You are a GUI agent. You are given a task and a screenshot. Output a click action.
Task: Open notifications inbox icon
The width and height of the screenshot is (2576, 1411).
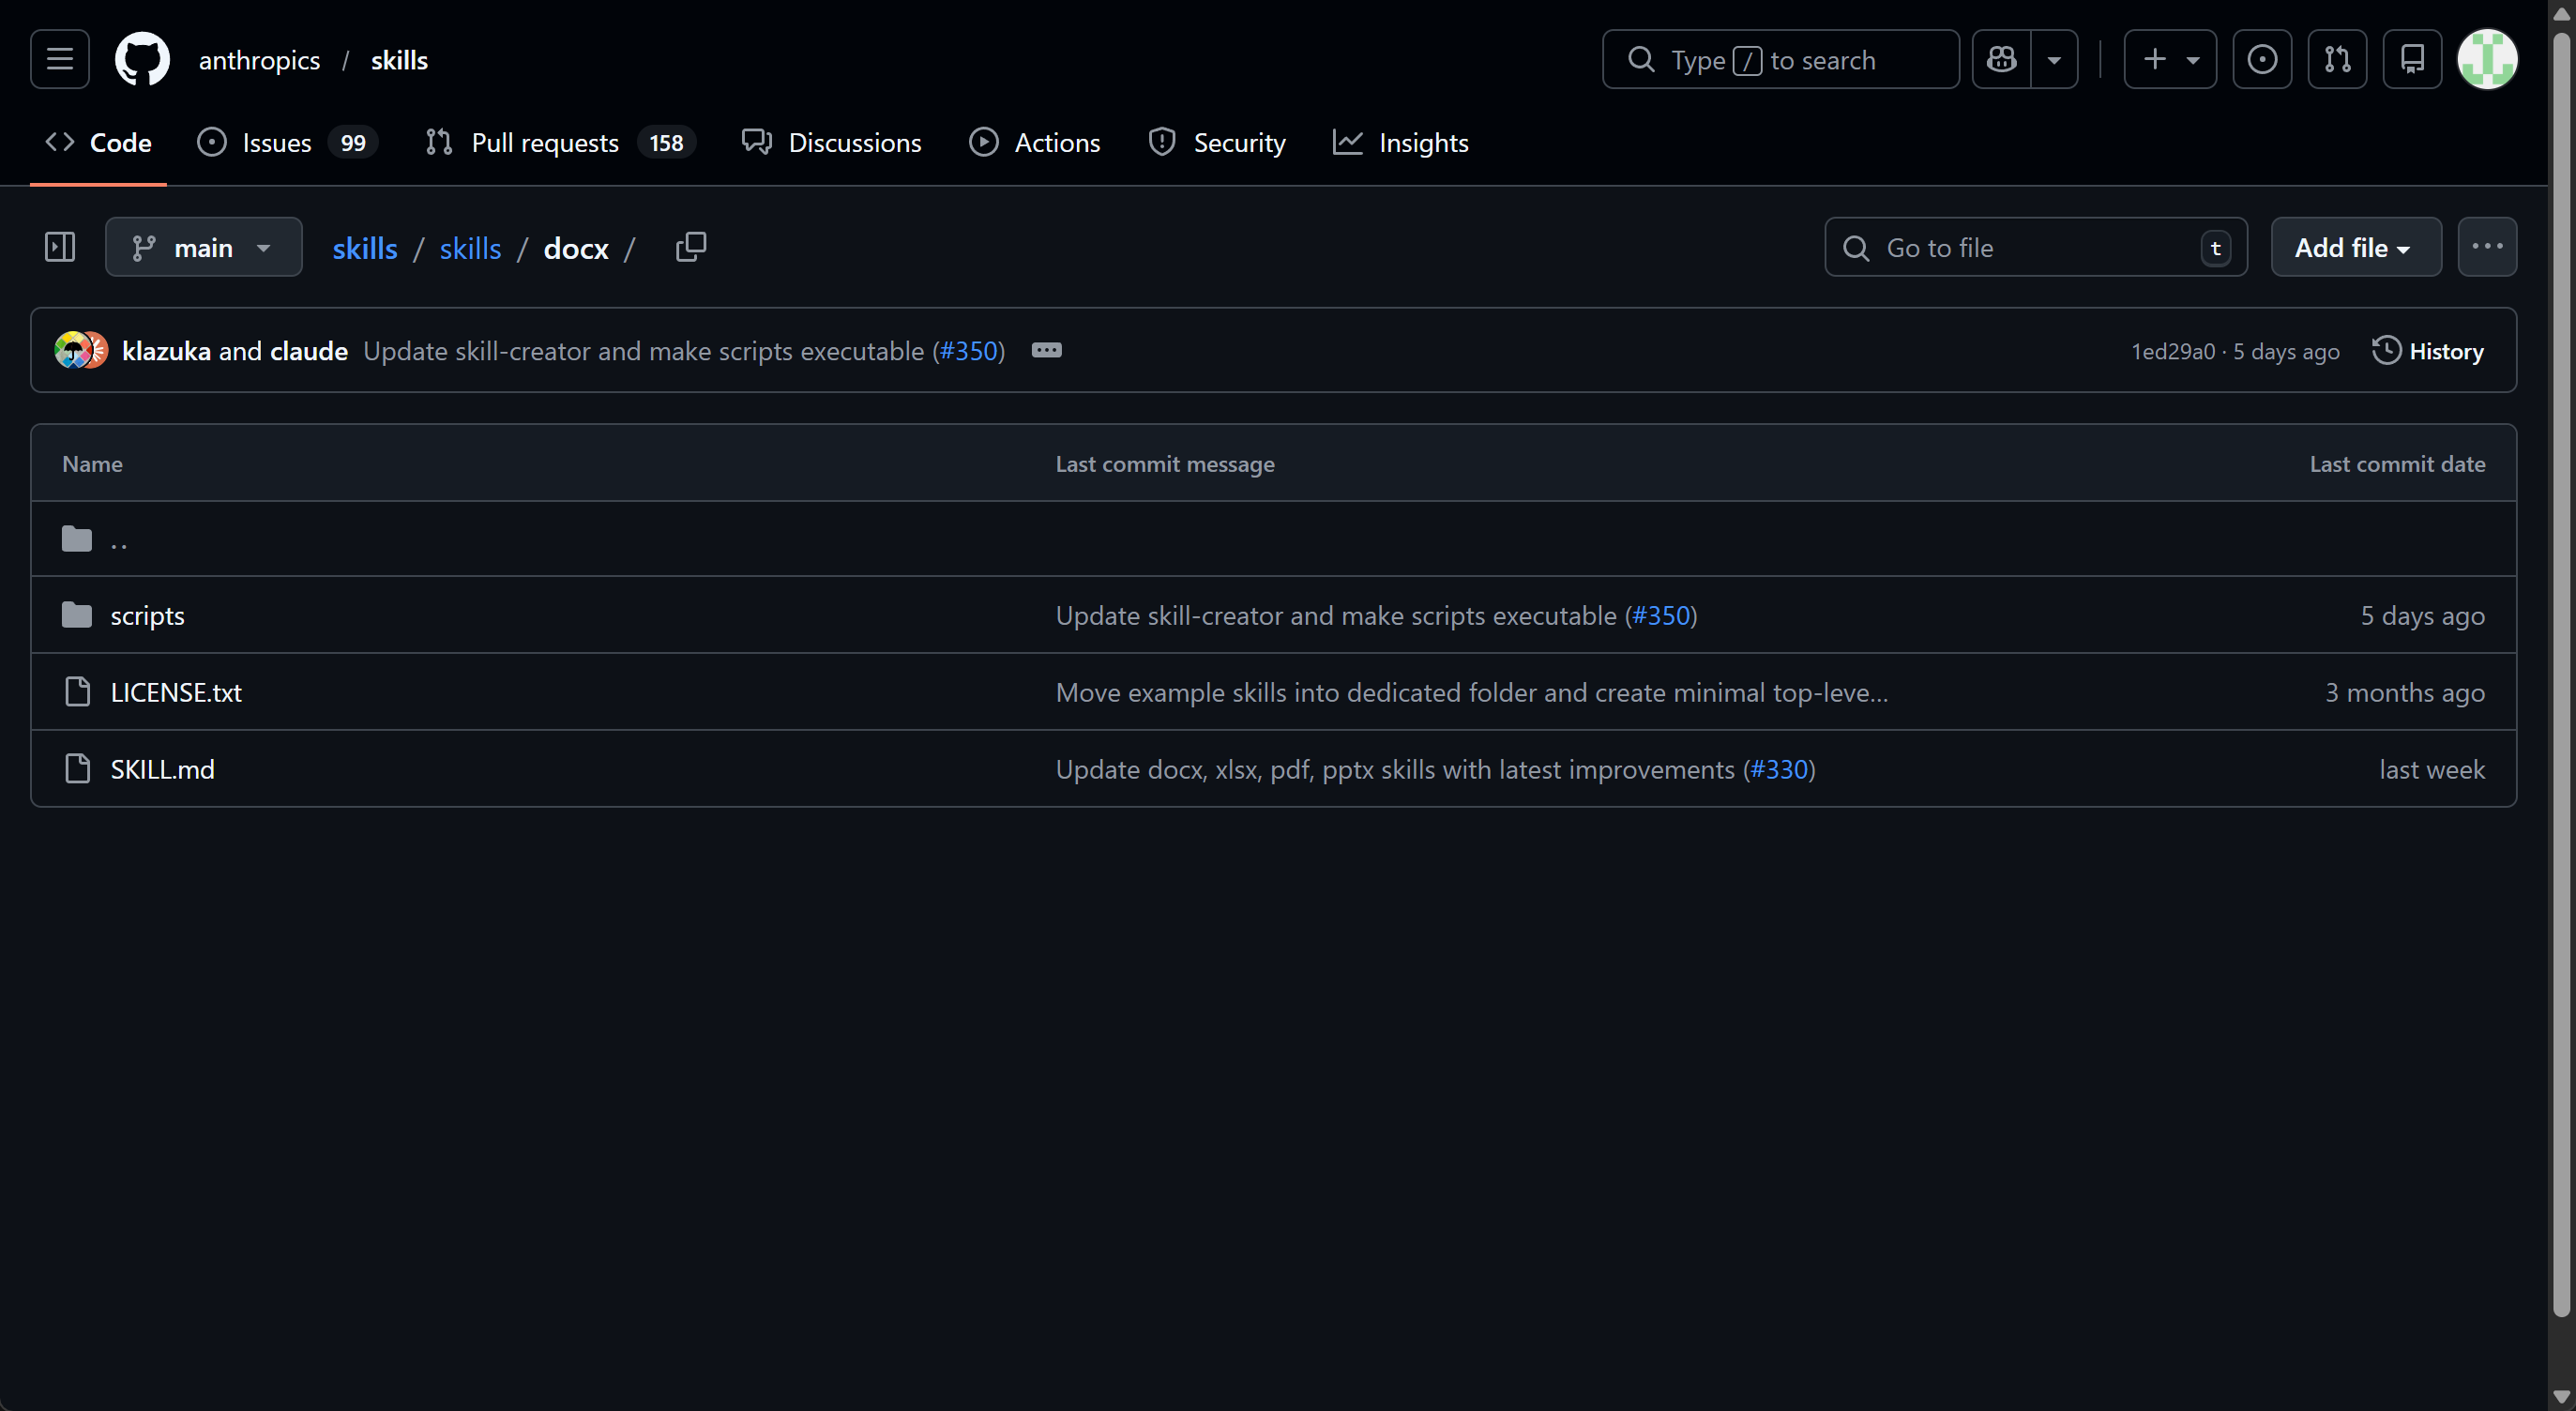(2412, 59)
